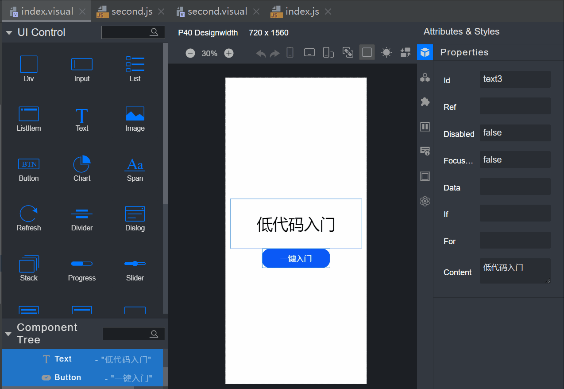Screen dimensions: 564x389
Task: Select the Div control in palette
Action: pyautogui.click(x=29, y=69)
